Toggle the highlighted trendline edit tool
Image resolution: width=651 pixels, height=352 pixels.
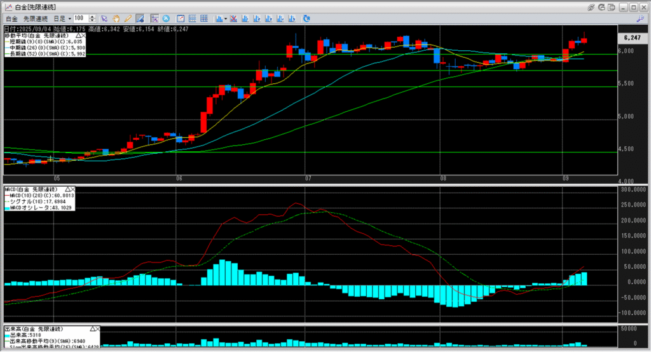click(x=140, y=18)
